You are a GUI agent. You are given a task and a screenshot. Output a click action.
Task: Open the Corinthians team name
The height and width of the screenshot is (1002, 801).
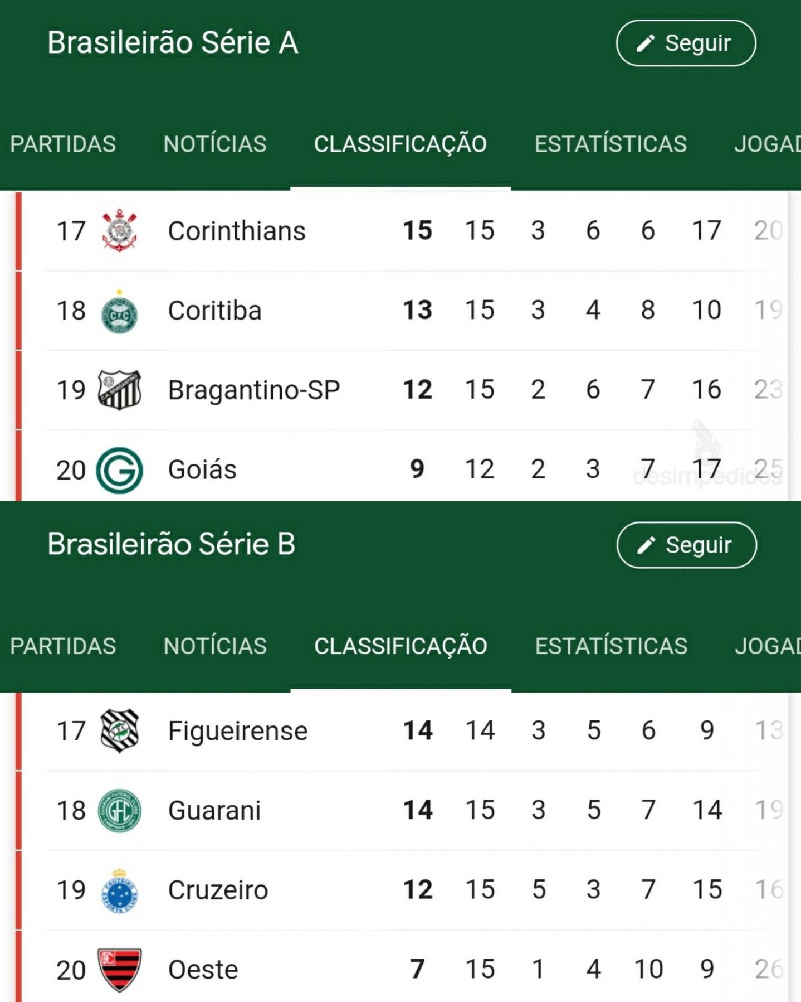(237, 231)
